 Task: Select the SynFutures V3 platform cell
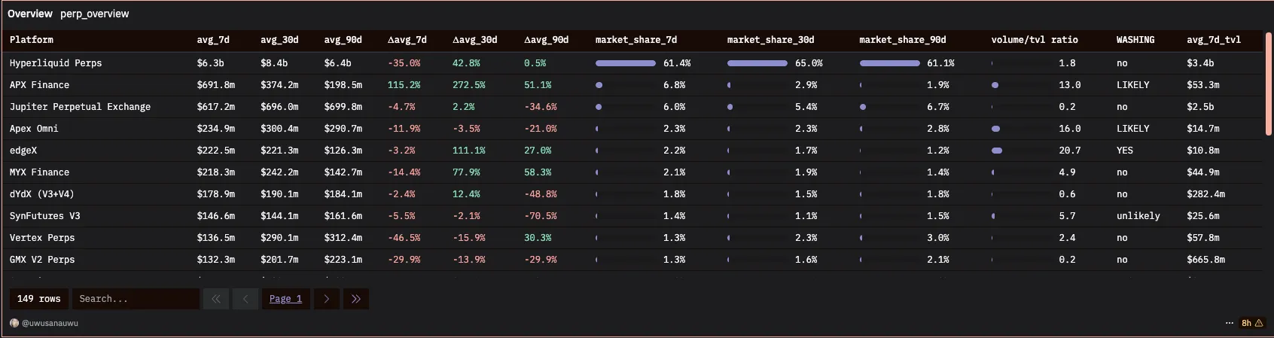(44, 216)
